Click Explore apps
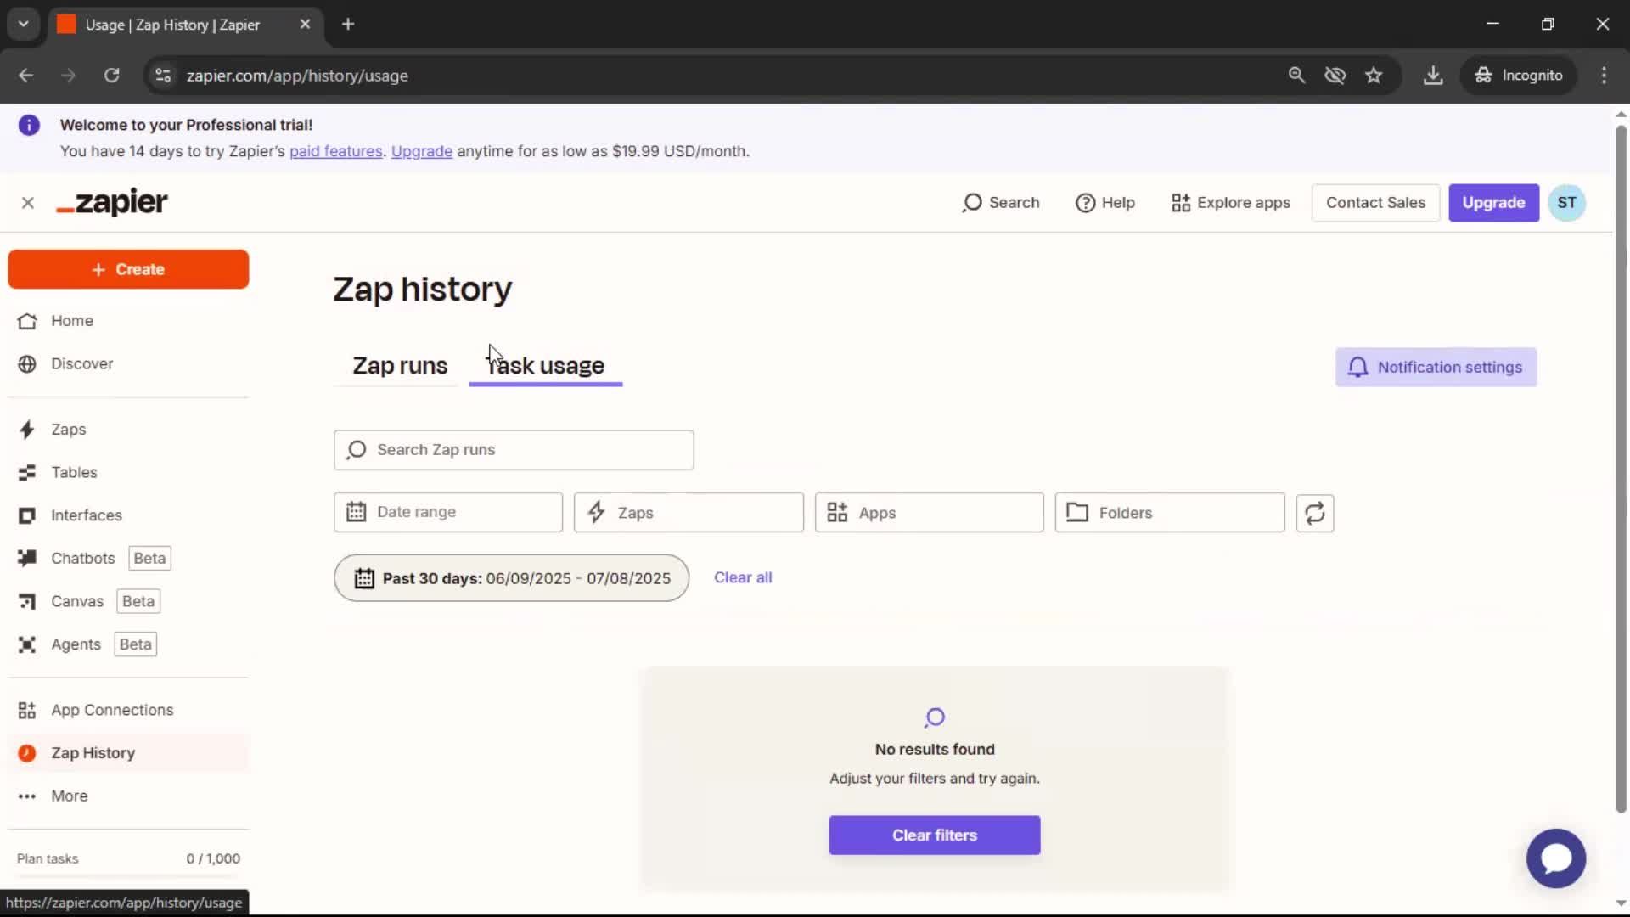 pos(1231,203)
